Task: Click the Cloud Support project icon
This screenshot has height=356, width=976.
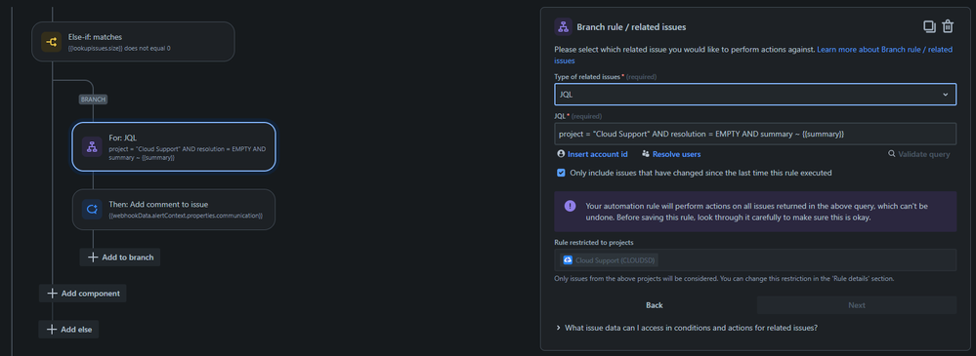Action: pyautogui.click(x=568, y=259)
